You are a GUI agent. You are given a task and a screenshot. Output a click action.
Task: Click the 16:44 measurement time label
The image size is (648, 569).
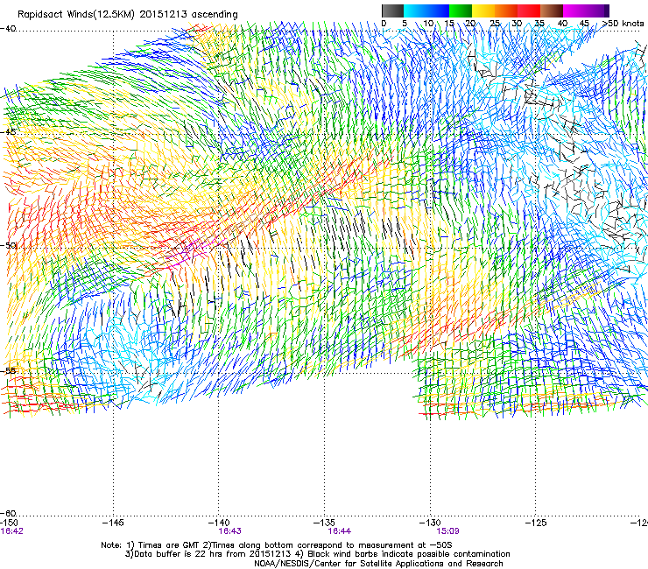click(x=339, y=531)
